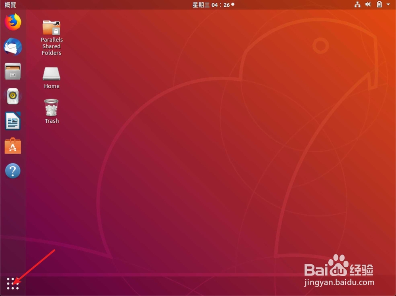Show all applications via the grid icon

(x=12, y=283)
